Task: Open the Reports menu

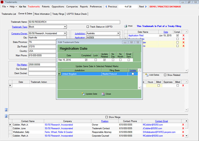Action: (x=84, y=6)
